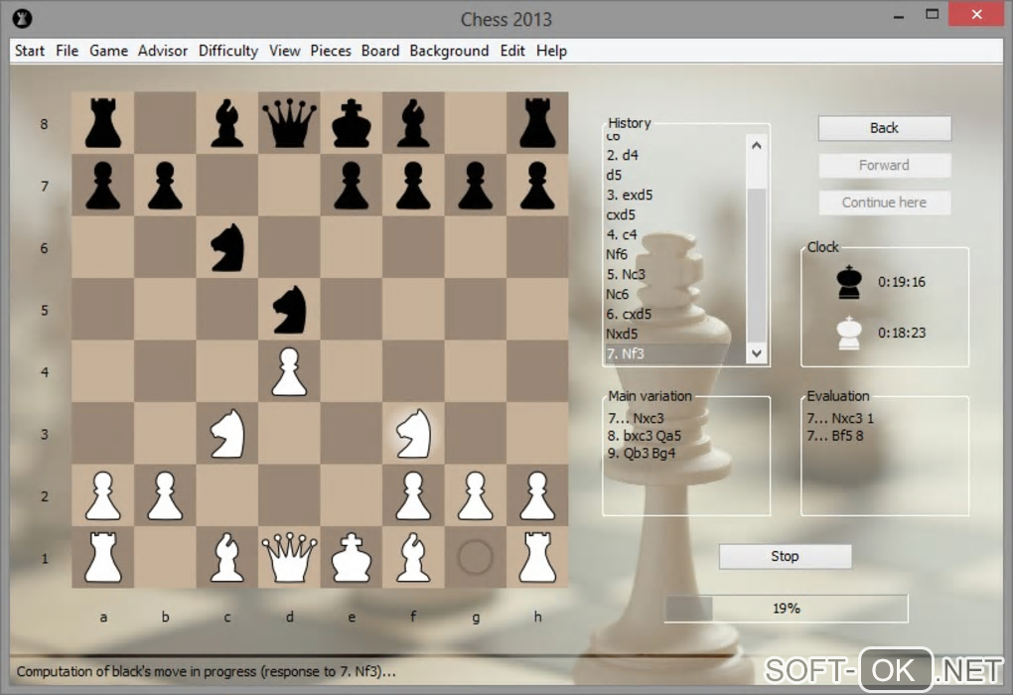The image size is (1013, 695).
Task: Select the black pawn on e7
Action: [x=352, y=186]
